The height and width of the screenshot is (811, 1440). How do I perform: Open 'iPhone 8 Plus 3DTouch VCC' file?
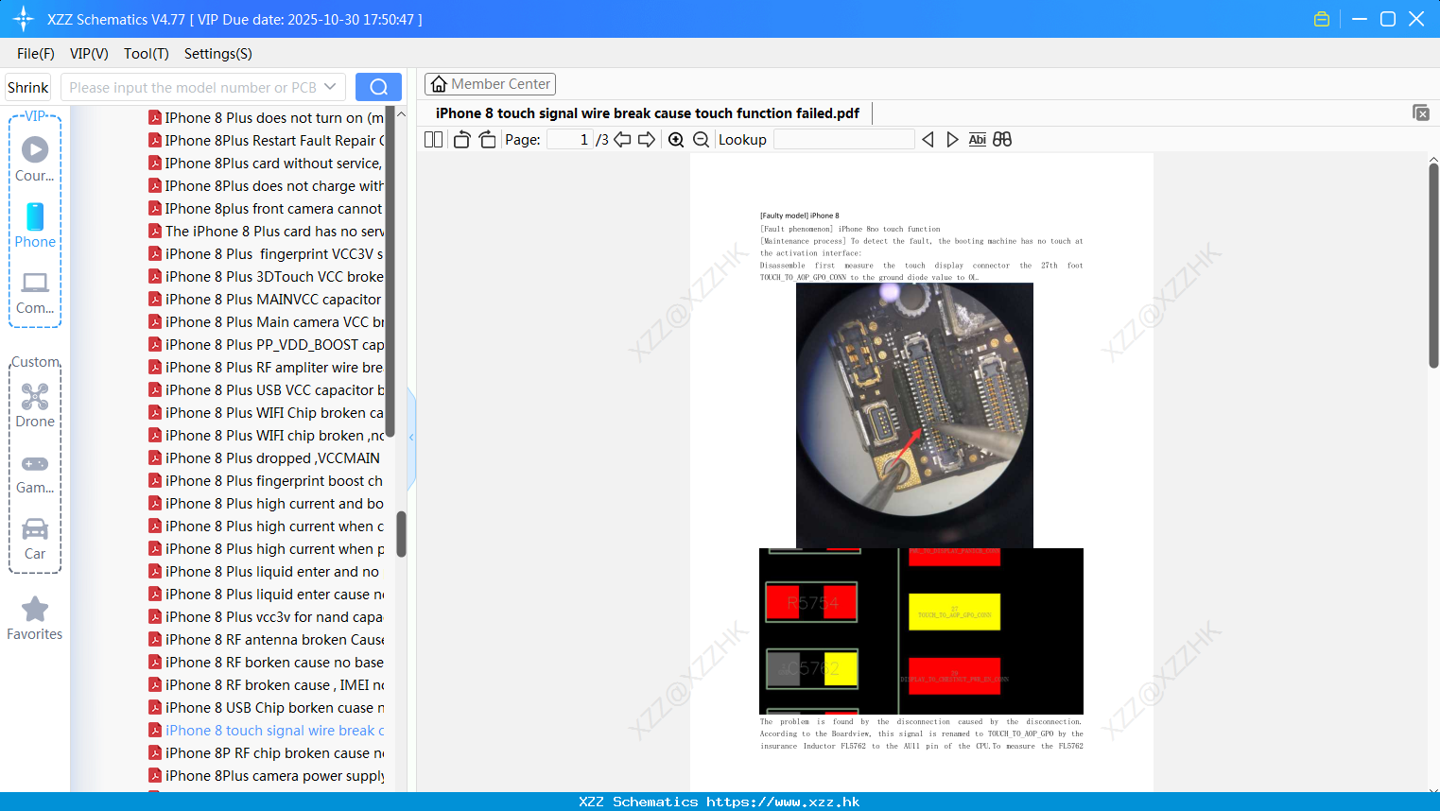click(266, 277)
